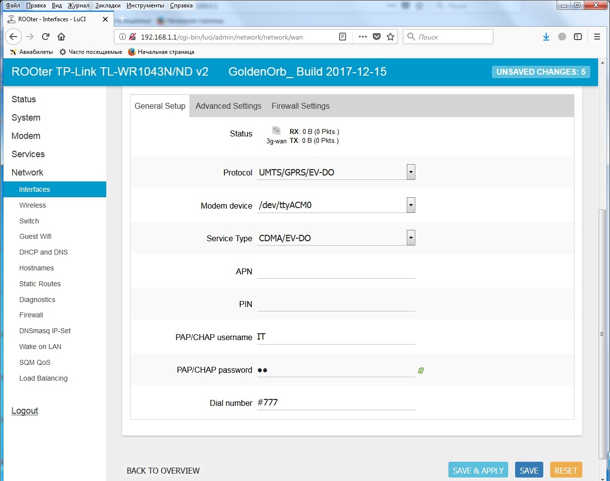
Task: Open the Protocol dropdown
Action: point(336,172)
